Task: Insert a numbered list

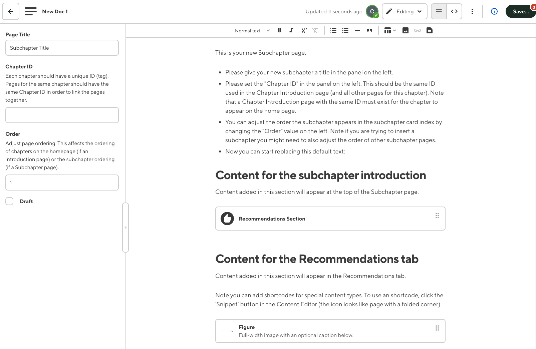Action: tap(333, 30)
